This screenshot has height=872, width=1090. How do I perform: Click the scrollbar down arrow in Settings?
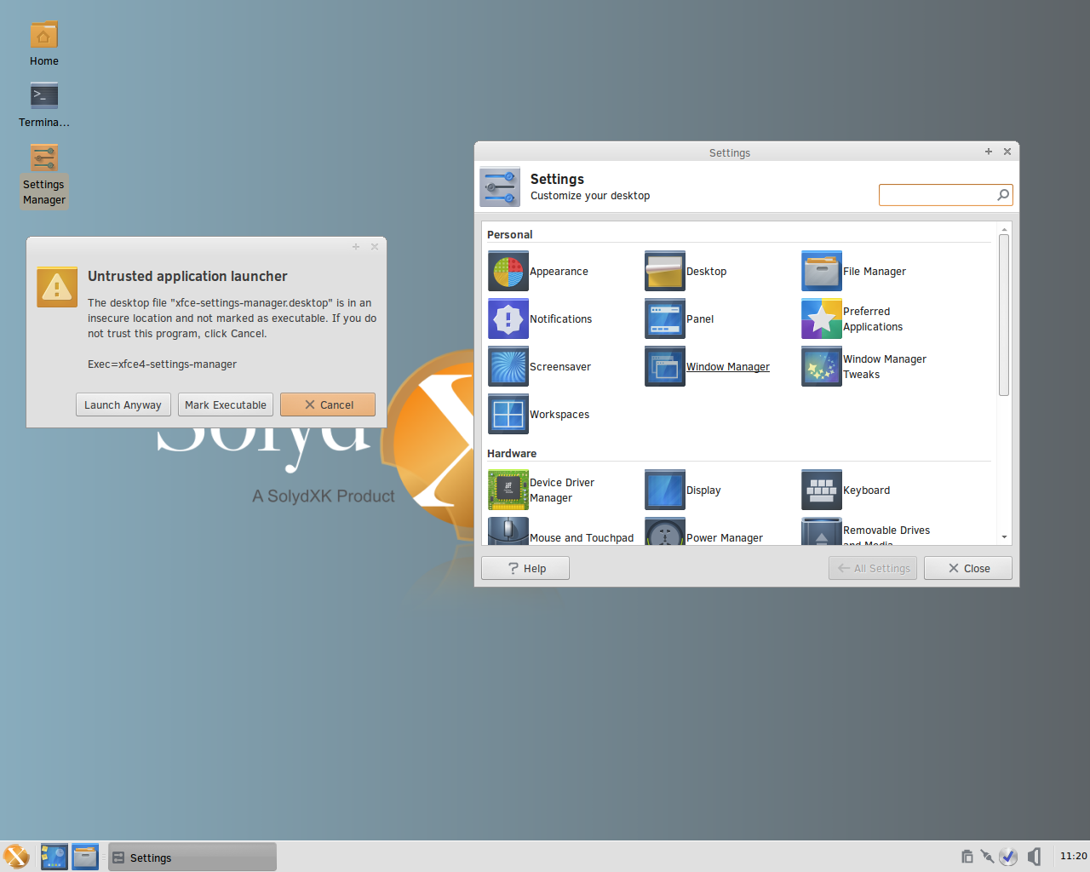click(1004, 537)
